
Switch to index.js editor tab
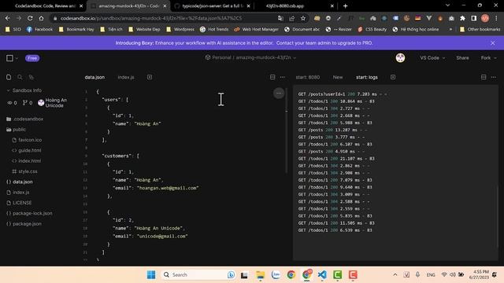pyautogui.click(x=126, y=77)
